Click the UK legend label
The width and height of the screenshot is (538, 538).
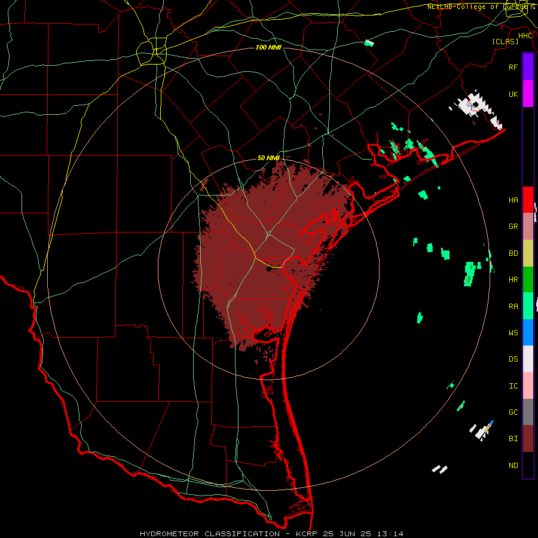[513, 94]
